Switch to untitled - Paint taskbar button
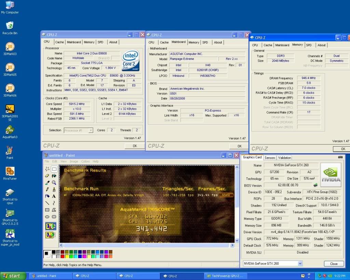Image resolution: width=350 pixels, height=280 pixels. coord(51,276)
